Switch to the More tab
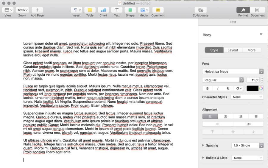Viewport: 268px width, 168px height. click(x=251, y=50)
